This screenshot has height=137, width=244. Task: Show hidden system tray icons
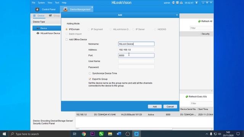click(207, 134)
